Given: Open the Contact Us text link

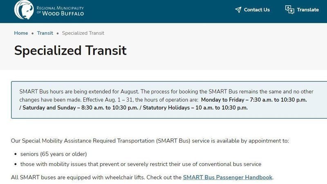Looking at the screenshot, I should (257, 10).
